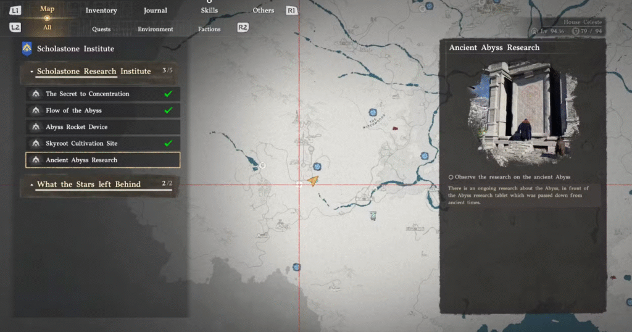This screenshot has width=632, height=332.
Task: Filter map by Quests
Action: (x=101, y=29)
